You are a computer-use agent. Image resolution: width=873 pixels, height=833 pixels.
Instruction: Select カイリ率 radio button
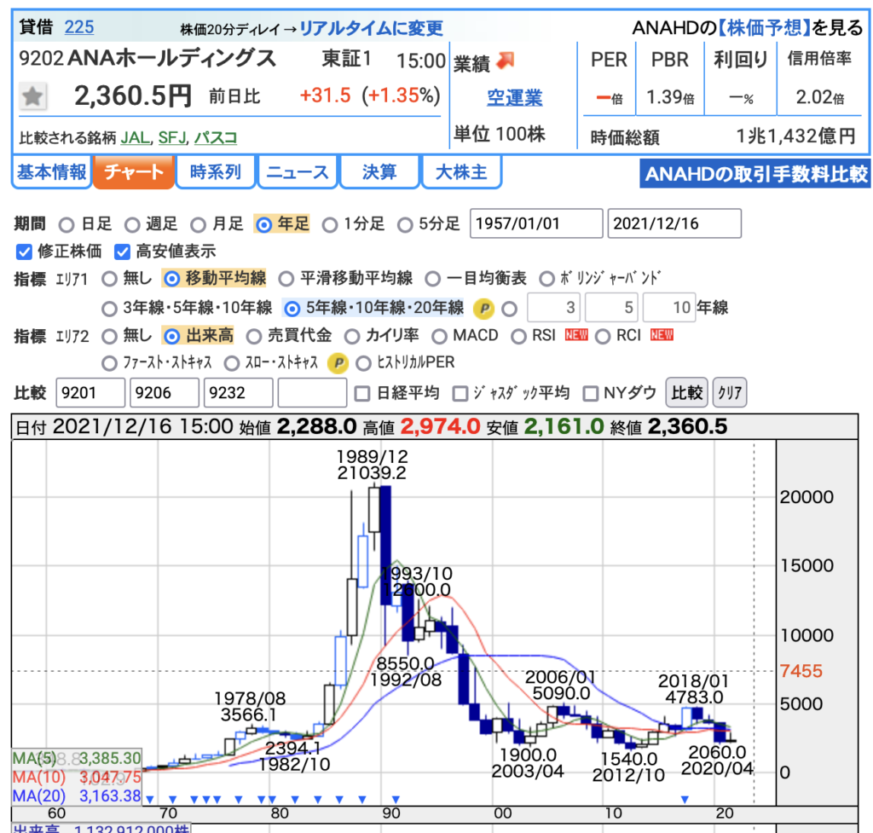(352, 336)
